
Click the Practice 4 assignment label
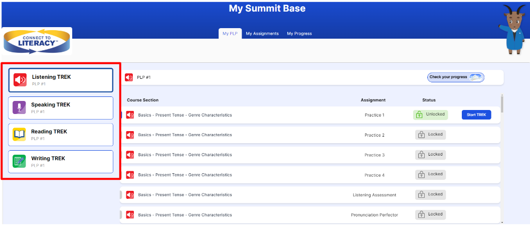pos(375,175)
